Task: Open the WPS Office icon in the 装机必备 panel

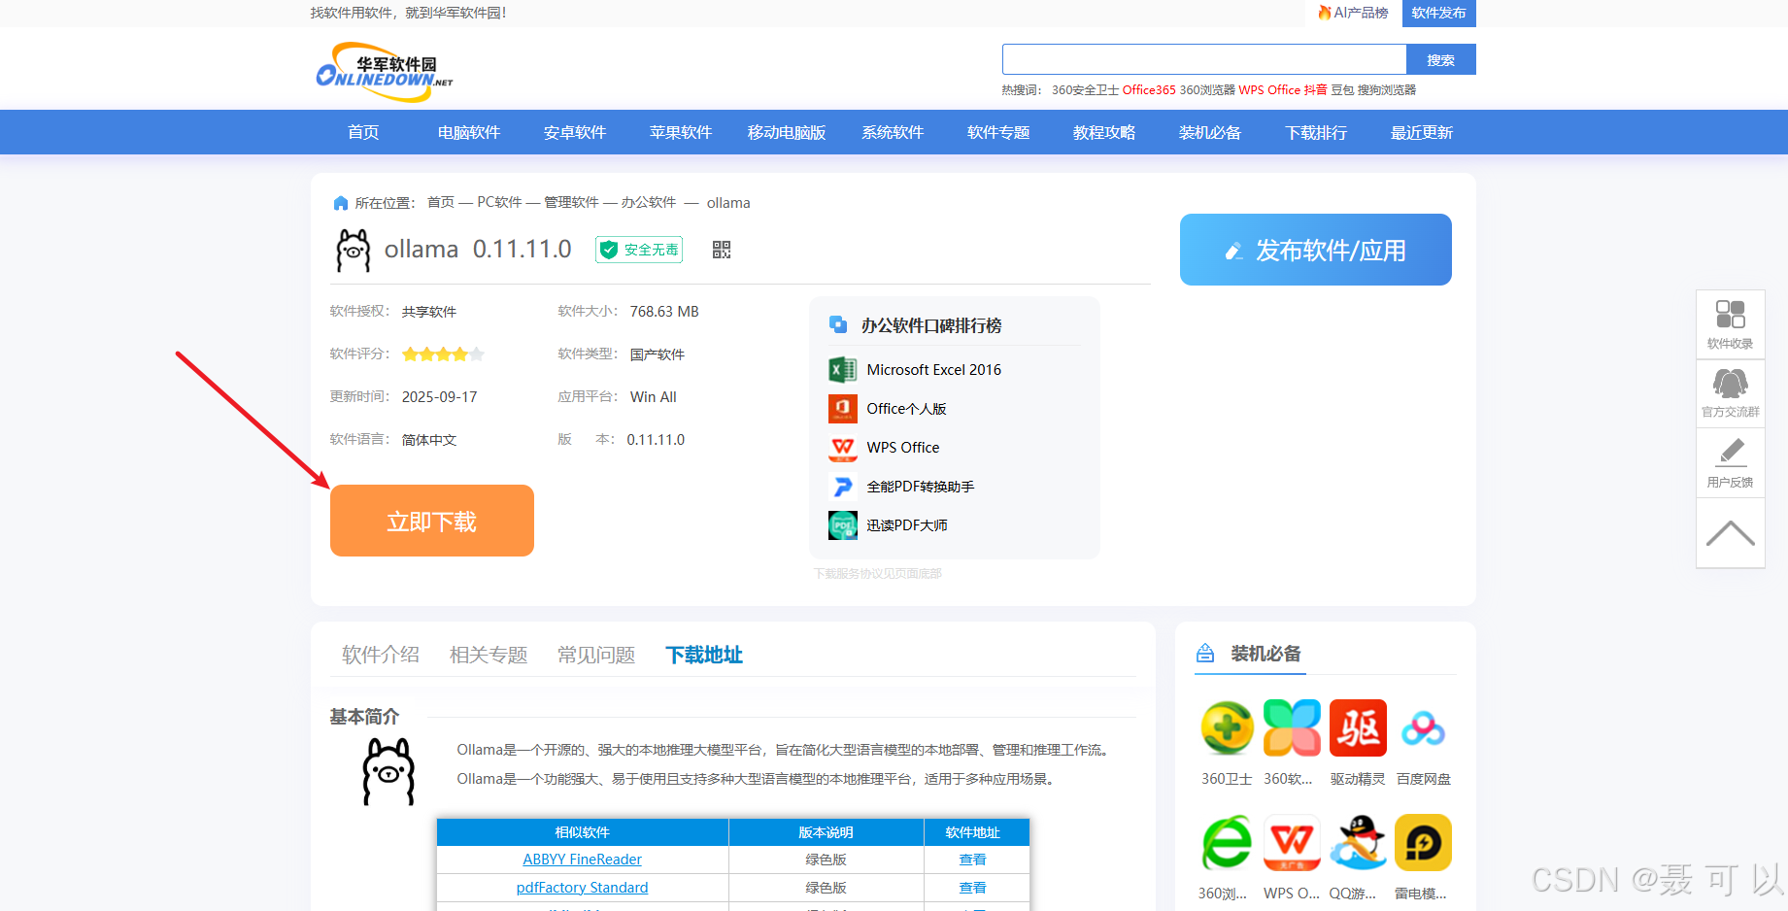Action: coord(1292,842)
